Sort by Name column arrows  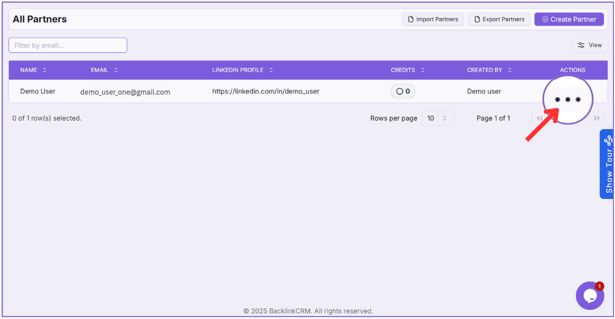coord(44,70)
